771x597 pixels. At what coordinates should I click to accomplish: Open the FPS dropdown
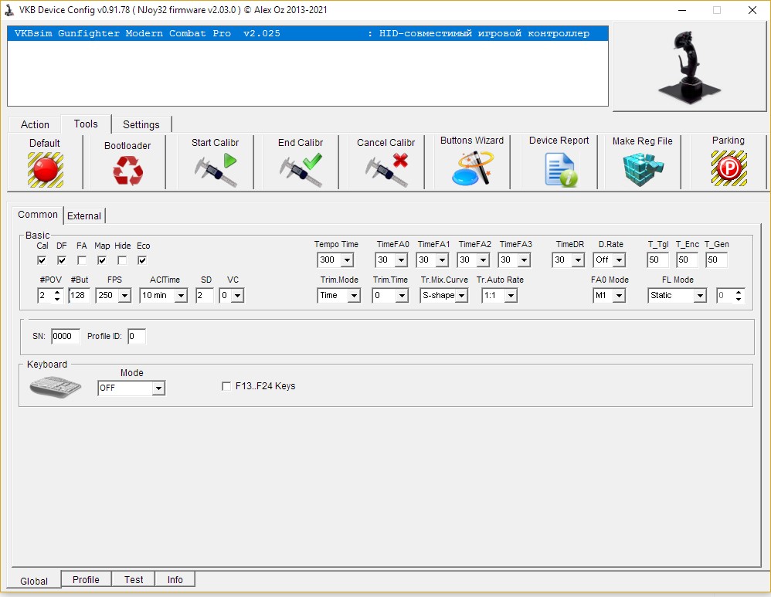coord(125,296)
